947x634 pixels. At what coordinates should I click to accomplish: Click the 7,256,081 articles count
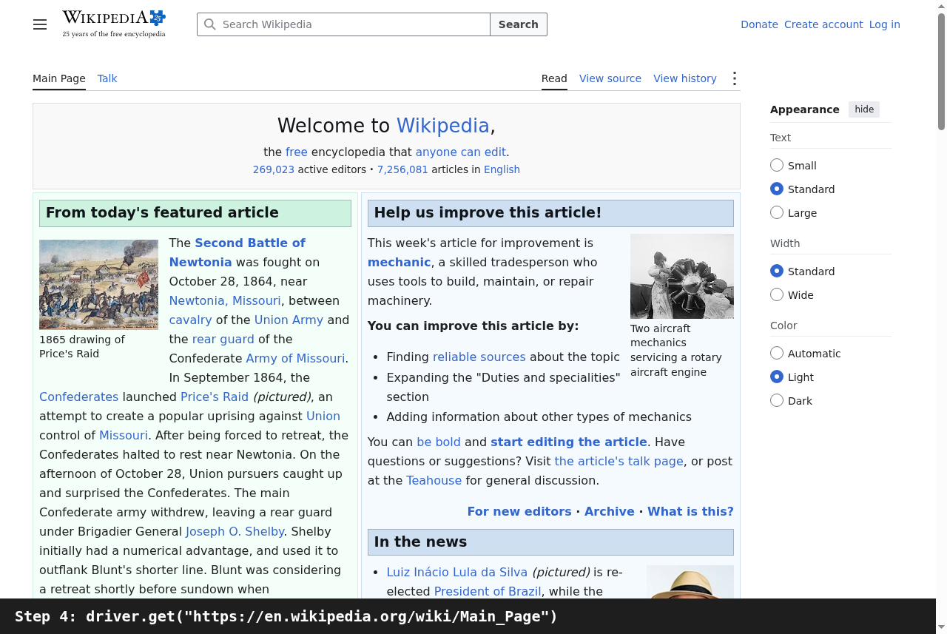(x=402, y=169)
